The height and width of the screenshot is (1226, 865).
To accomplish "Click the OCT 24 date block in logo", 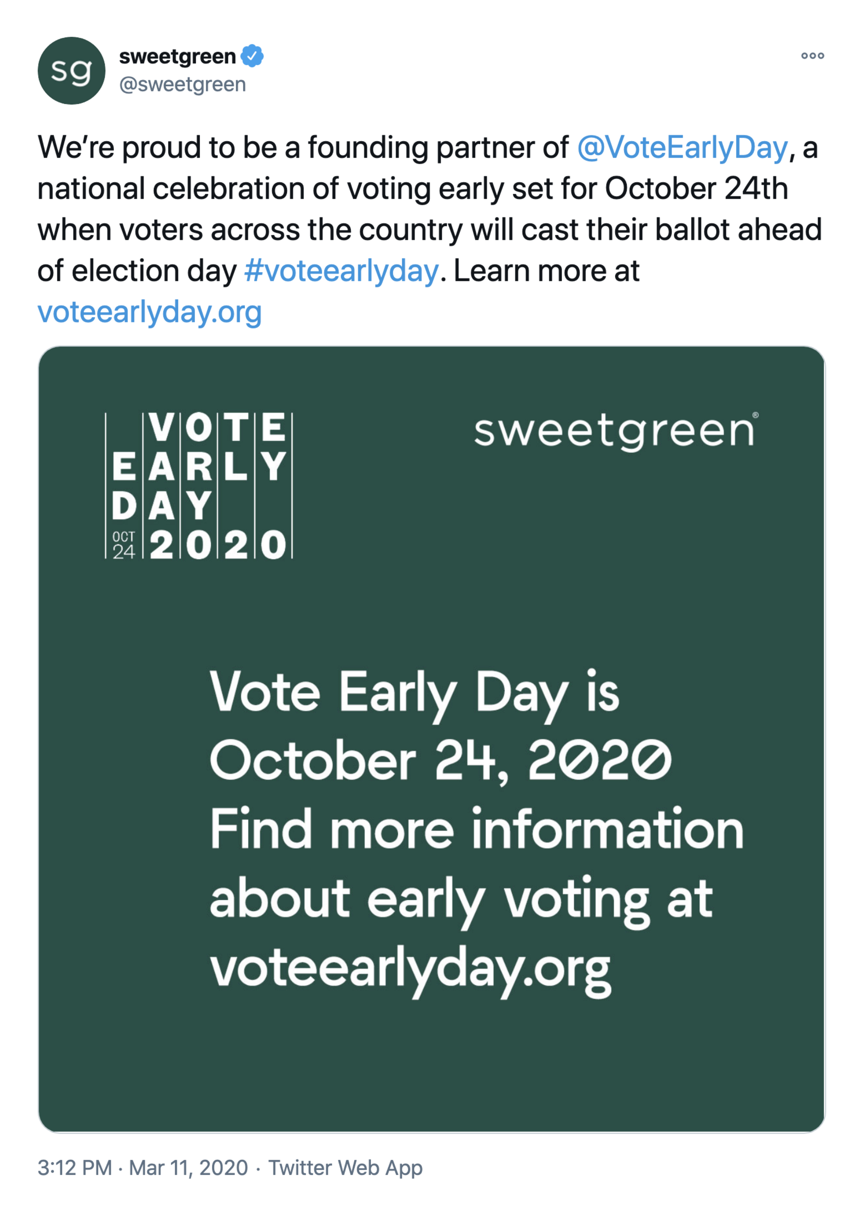I will [x=124, y=545].
